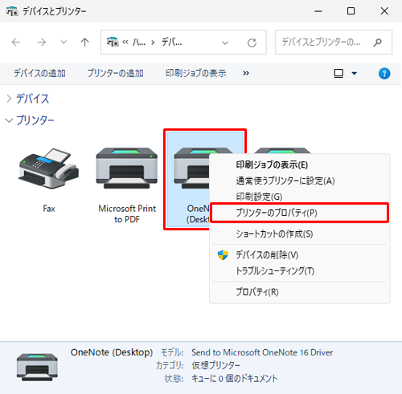The height and width of the screenshot is (394, 402).
Task: Select the OneNote (Desktop) printer icon
Action: 191,168
